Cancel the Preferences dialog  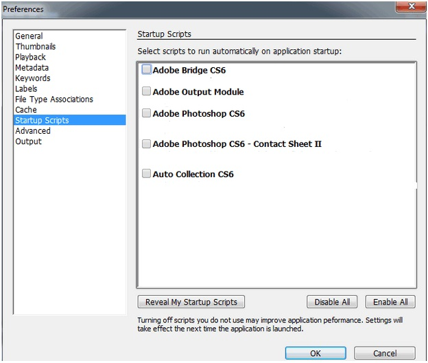click(x=385, y=353)
